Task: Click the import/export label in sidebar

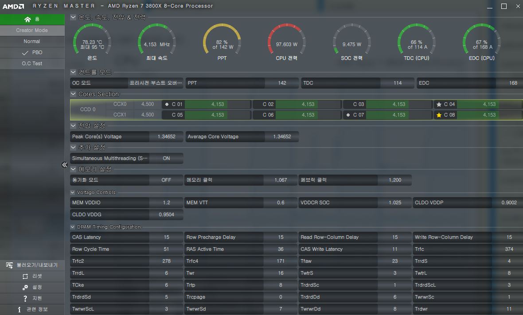Action: coord(37,265)
